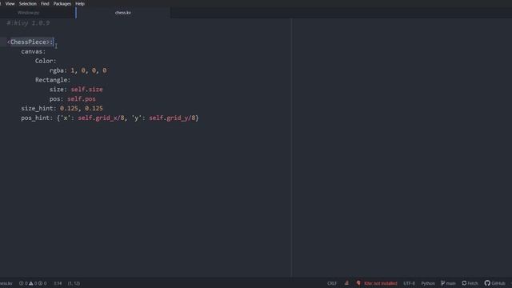This screenshot has width=512, height=288.
Task: Click 'self.grid_y/8' in pos_hint
Action: pos(173,118)
